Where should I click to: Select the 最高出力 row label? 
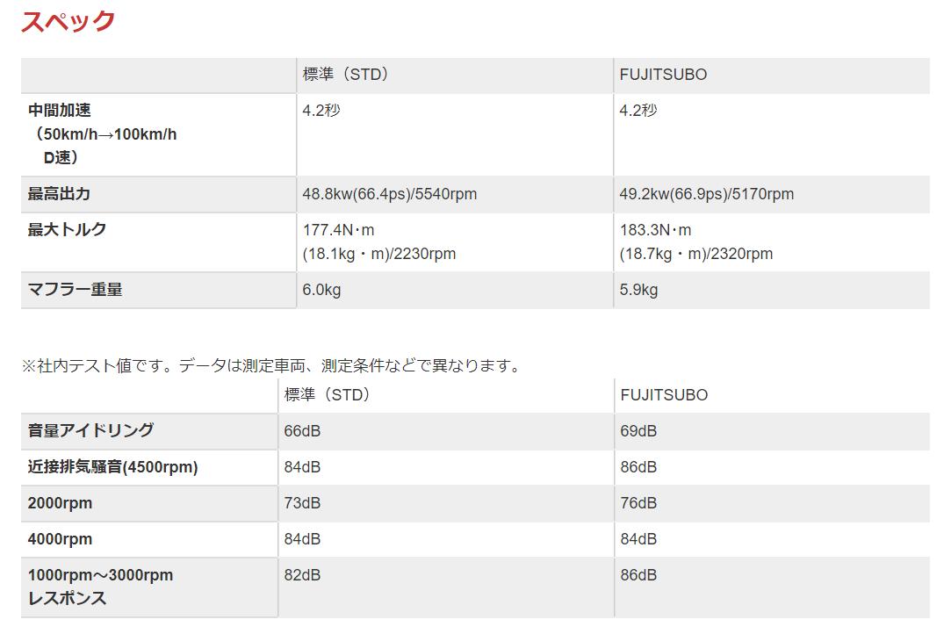point(59,194)
